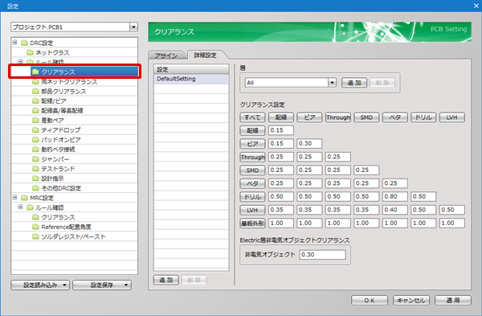Open その他DRC設定 in the tree
Screen dimensions: 482x316
point(61,188)
